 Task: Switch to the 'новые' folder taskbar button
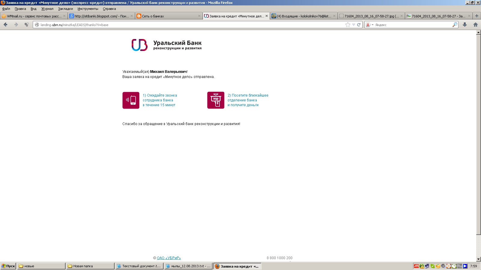click(x=41, y=266)
